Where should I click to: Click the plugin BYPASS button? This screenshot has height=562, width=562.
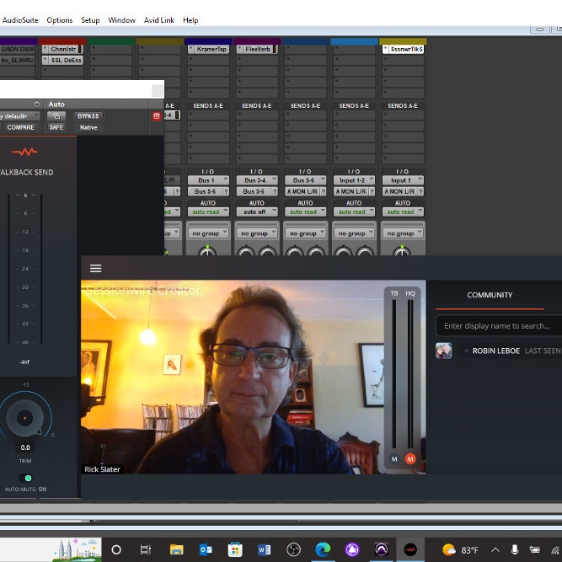click(88, 116)
